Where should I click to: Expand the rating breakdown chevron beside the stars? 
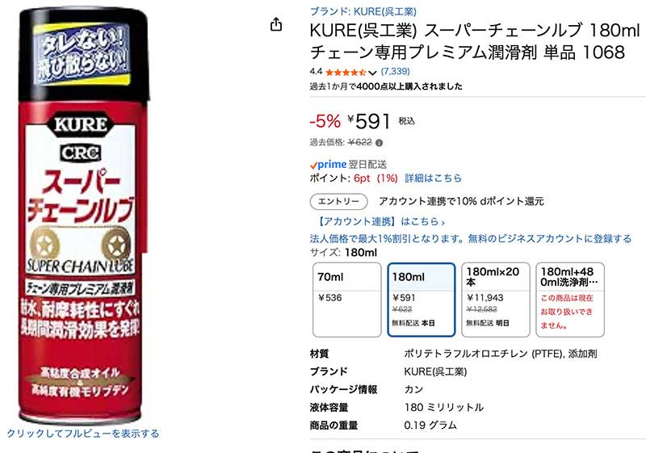click(372, 73)
